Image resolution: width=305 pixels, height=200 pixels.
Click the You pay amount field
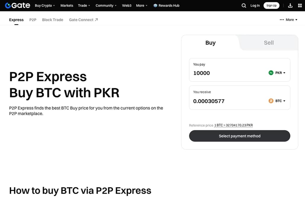pyautogui.click(x=226, y=73)
